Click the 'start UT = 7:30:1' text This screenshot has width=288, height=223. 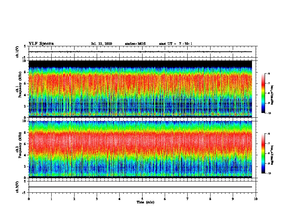pos(176,44)
